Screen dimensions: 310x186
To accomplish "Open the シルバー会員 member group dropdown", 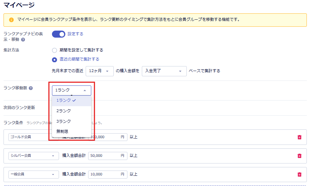I will (x=33, y=155).
